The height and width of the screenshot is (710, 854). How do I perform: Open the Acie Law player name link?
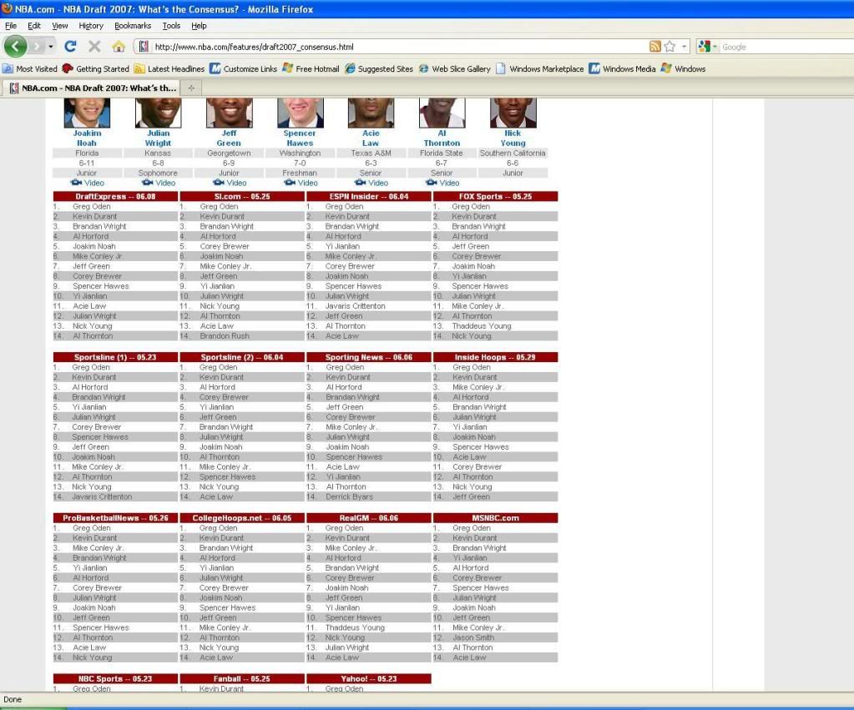pyautogui.click(x=371, y=138)
